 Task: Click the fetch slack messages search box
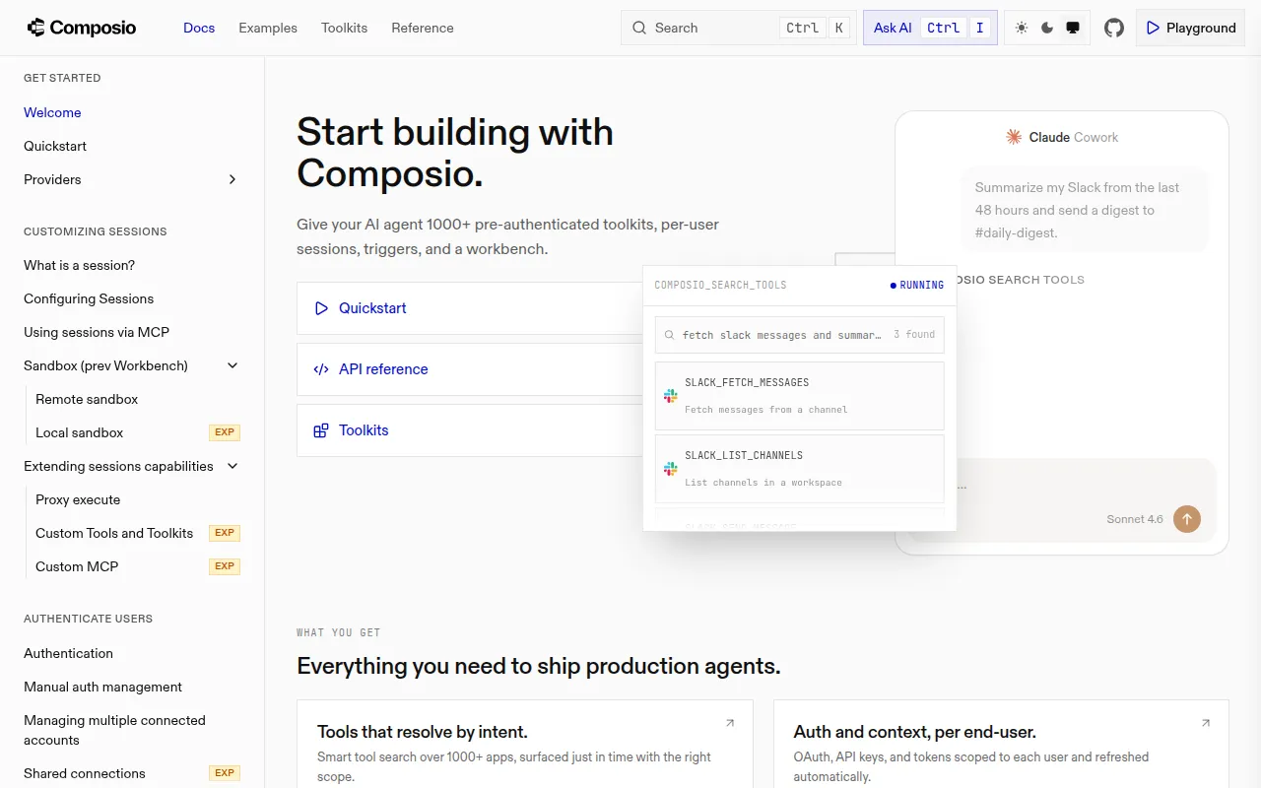pos(800,335)
